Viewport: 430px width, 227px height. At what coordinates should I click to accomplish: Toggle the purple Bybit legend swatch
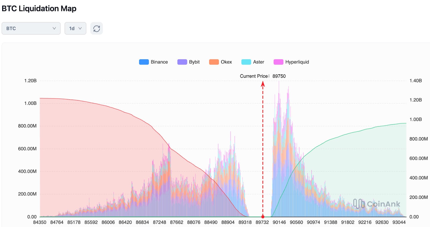pos(182,62)
